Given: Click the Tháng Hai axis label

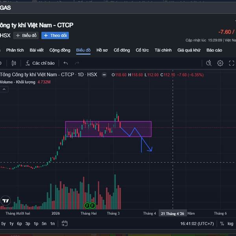Looking at the screenshot, I should click(x=88, y=214).
